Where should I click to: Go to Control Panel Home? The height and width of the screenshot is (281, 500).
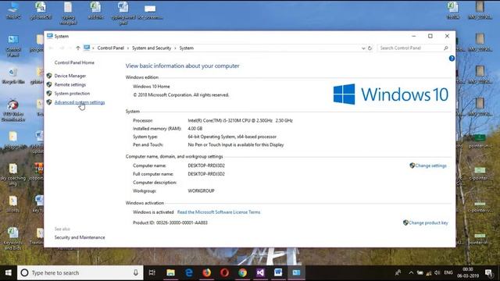(74, 62)
